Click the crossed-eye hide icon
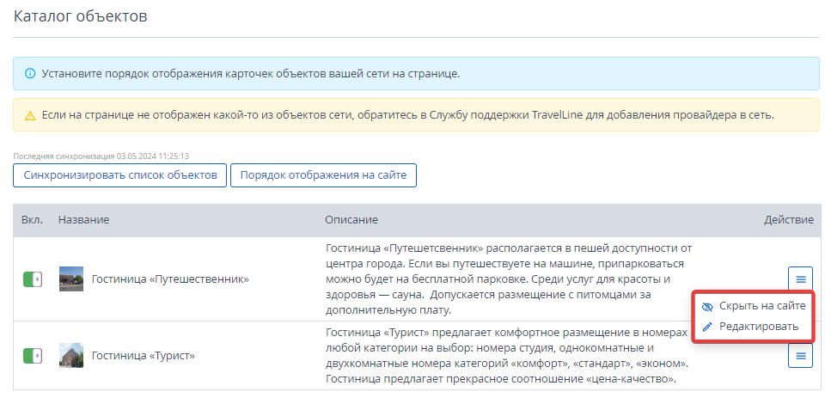Viewport: 831px width, 404px height. (x=707, y=307)
